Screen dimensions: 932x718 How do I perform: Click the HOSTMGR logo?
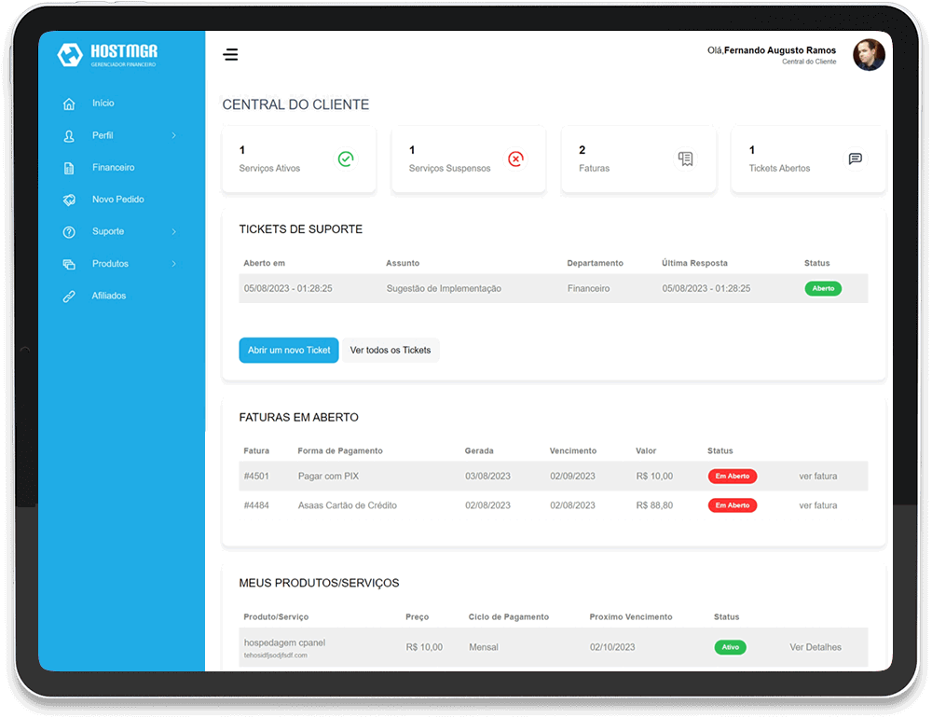click(107, 55)
